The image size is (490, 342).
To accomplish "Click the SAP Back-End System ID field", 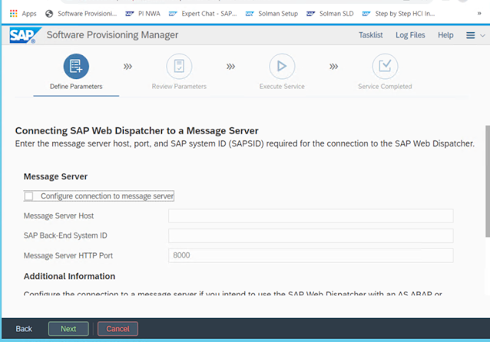I will point(310,235).
